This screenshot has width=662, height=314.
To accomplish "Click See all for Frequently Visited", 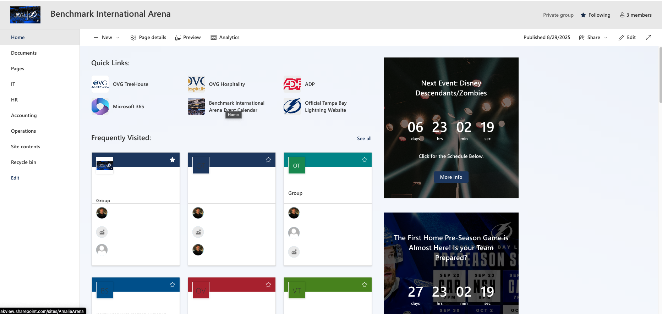I will point(364,138).
